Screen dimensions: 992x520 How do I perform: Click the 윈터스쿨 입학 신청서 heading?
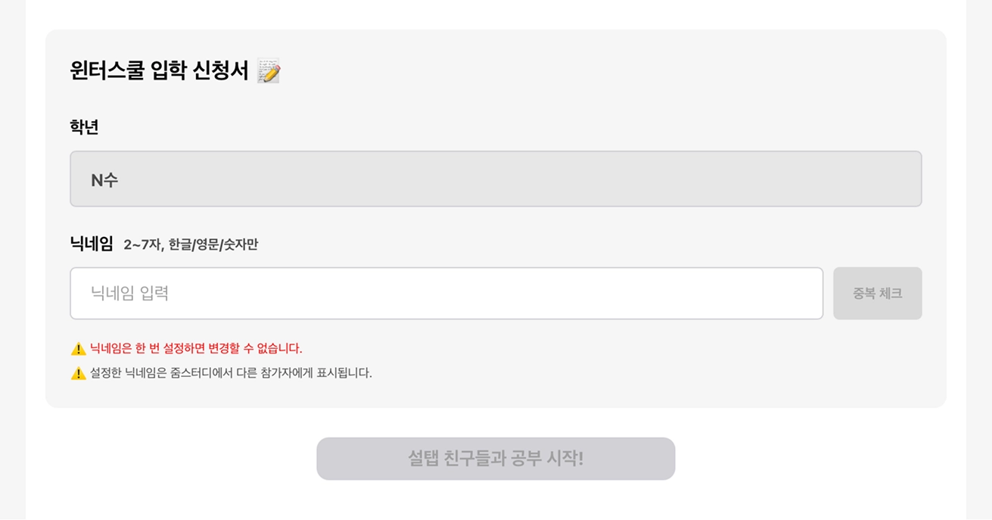[159, 71]
